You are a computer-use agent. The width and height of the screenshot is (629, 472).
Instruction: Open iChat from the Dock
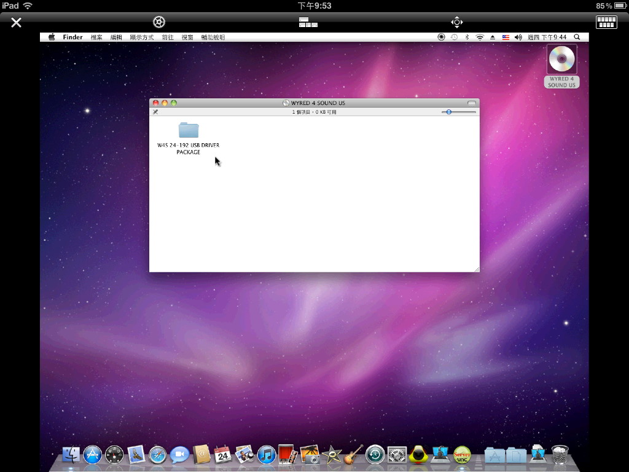coord(179,455)
